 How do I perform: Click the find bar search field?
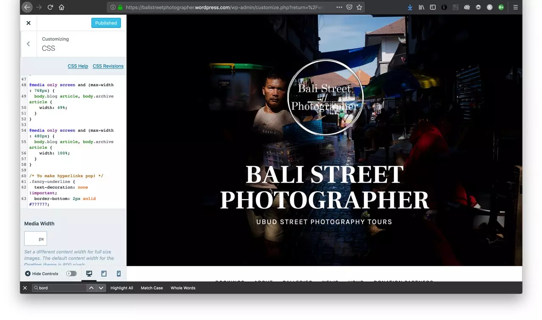click(59, 288)
